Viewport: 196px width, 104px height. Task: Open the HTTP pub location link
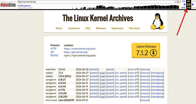(80, 49)
